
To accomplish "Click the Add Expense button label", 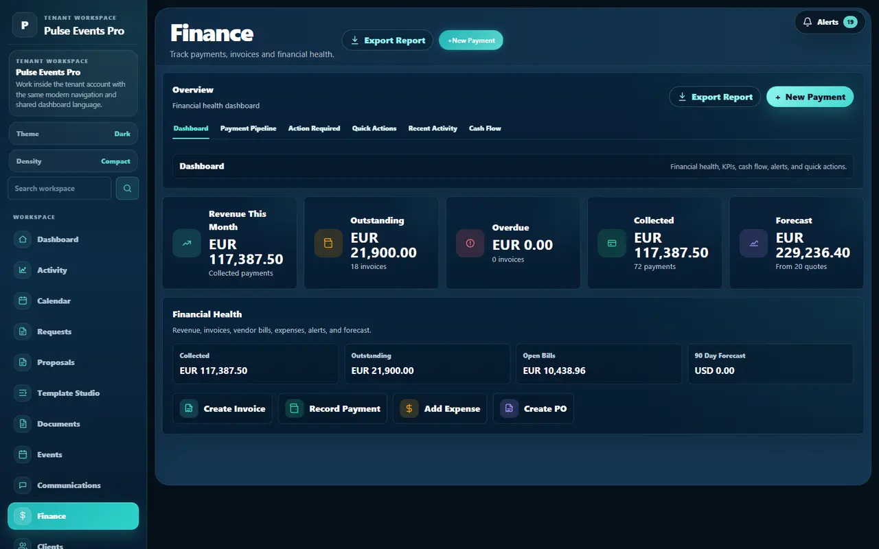I will click(x=452, y=408).
